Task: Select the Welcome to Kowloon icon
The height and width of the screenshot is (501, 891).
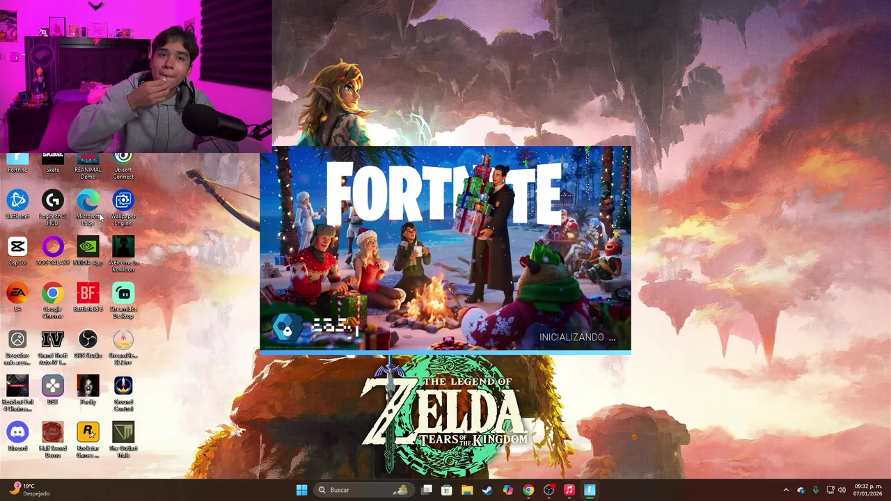Action: (123, 255)
